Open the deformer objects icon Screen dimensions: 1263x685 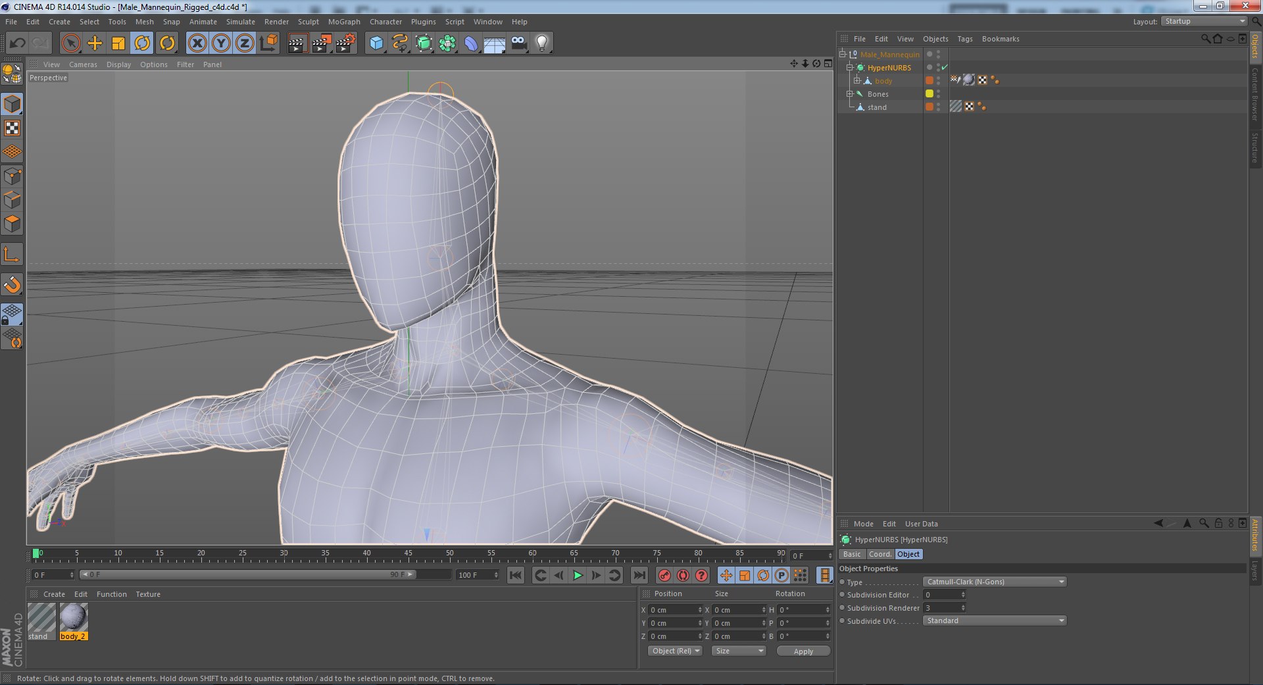(x=472, y=43)
